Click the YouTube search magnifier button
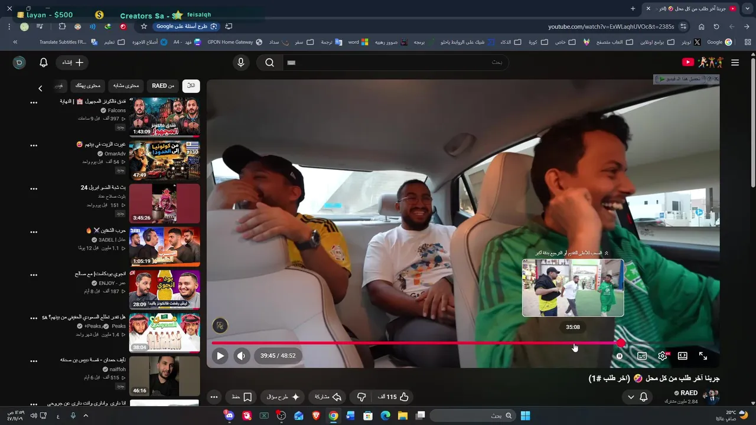 point(269,63)
